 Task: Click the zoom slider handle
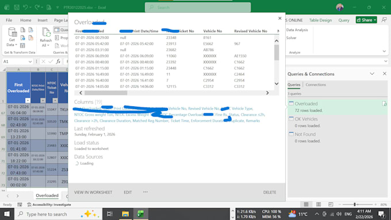click(354, 204)
